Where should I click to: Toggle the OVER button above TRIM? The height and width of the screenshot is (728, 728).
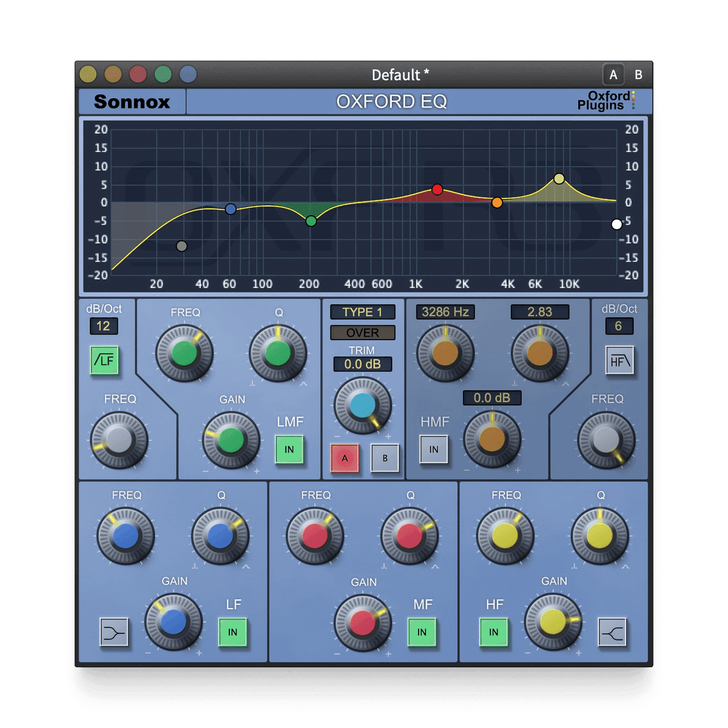click(x=364, y=333)
